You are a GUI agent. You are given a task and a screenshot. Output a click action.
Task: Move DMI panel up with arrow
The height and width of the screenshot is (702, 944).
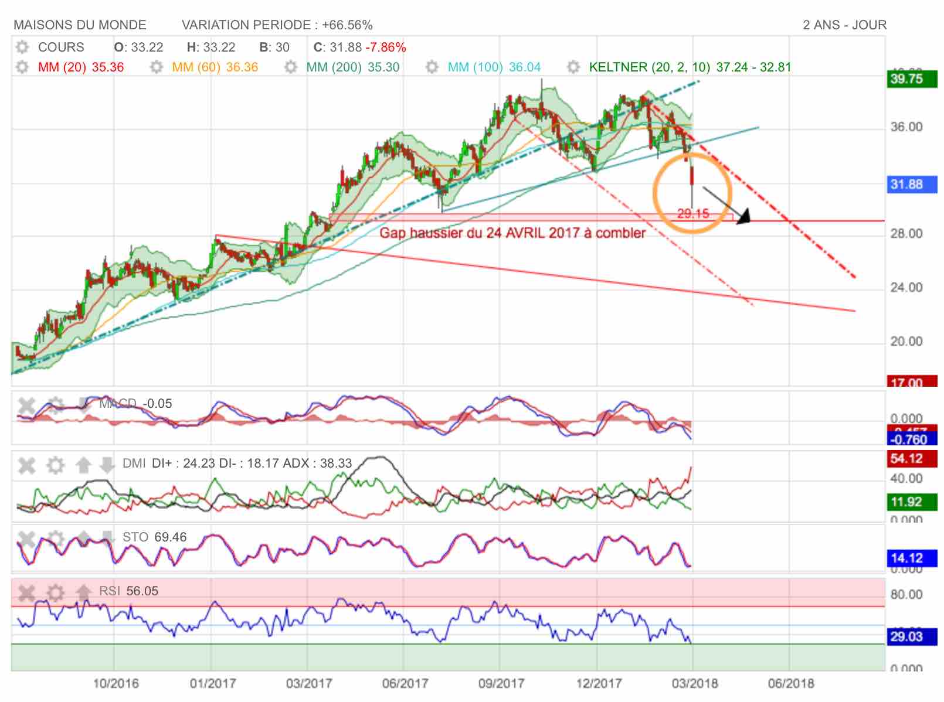[84, 465]
